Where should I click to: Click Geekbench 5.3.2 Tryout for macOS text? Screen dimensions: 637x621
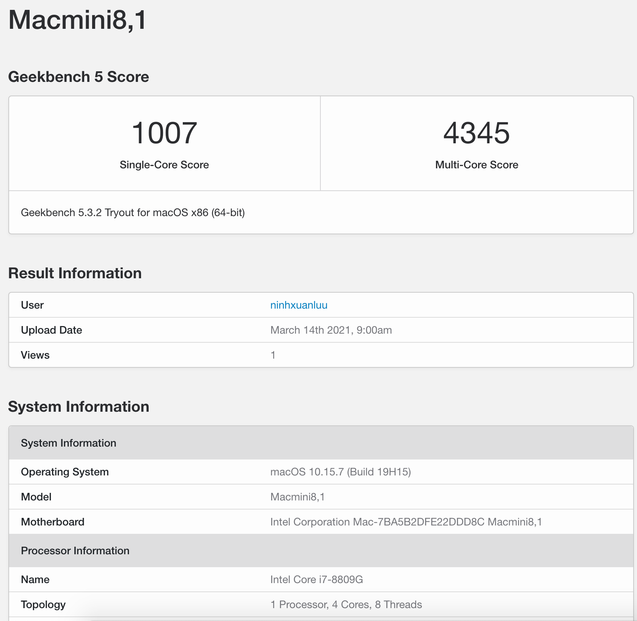pyautogui.click(x=133, y=213)
